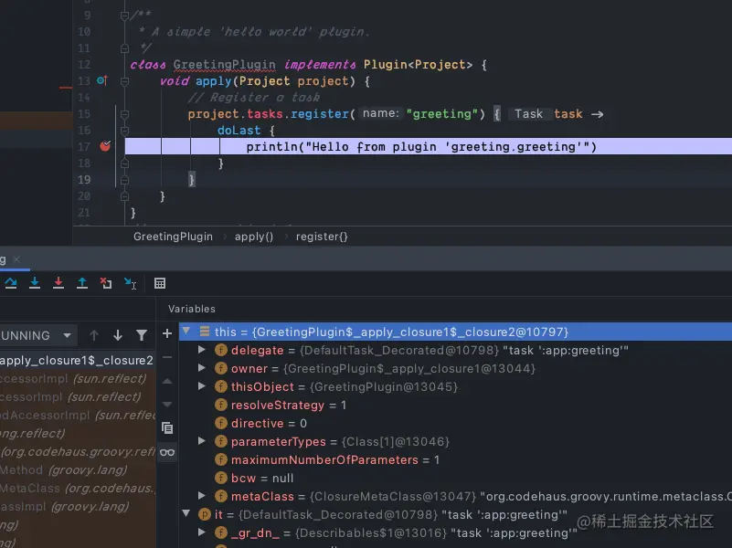Click the Step Out debugger icon
Image resolution: width=732 pixels, height=548 pixels.
(x=82, y=283)
